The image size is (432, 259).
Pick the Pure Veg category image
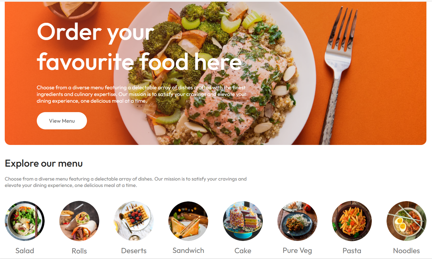coord(297,221)
